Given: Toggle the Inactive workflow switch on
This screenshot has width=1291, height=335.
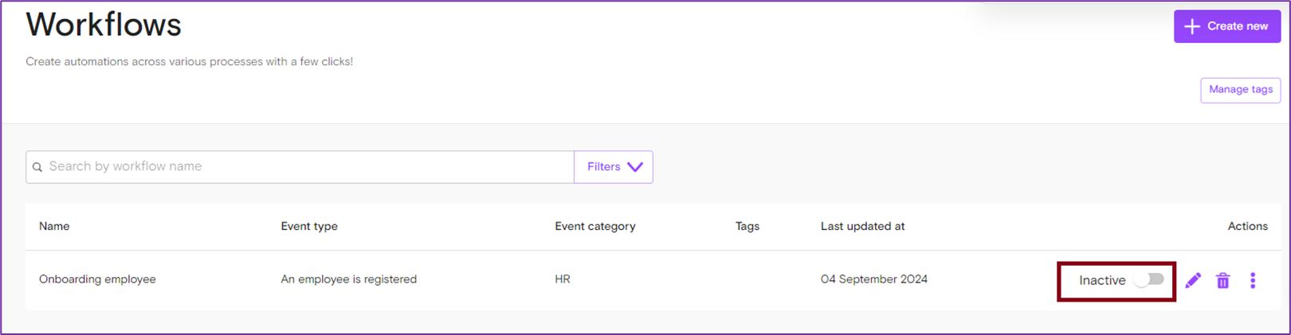Looking at the screenshot, I should [1150, 279].
